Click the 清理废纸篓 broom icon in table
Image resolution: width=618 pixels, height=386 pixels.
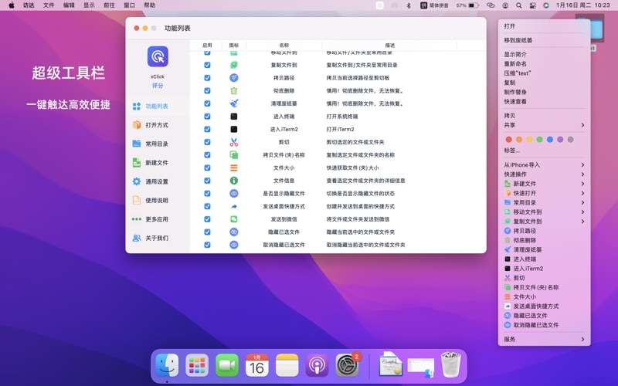(234, 103)
